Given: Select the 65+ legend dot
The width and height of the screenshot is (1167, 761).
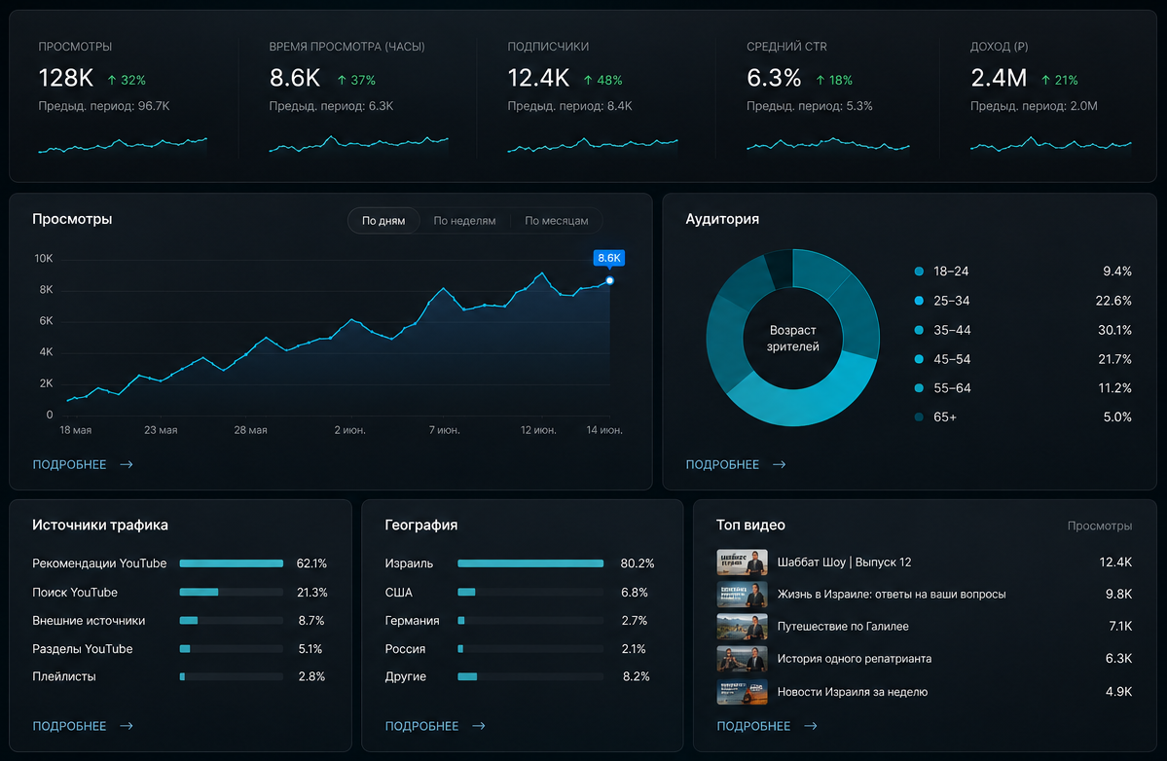Looking at the screenshot, I should [x=919, y=417].
